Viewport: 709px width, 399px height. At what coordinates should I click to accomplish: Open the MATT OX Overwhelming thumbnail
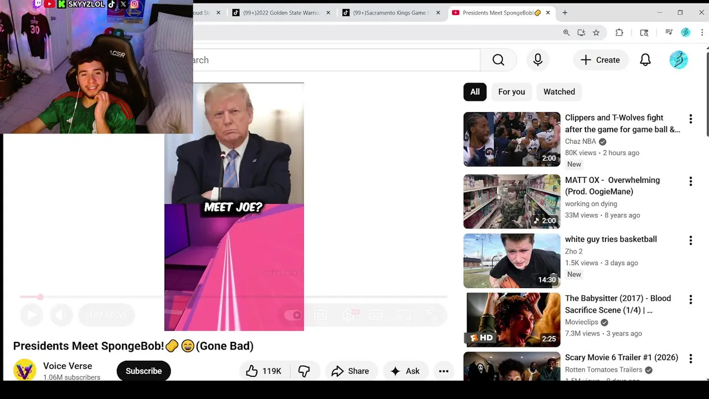click(512, 202)
